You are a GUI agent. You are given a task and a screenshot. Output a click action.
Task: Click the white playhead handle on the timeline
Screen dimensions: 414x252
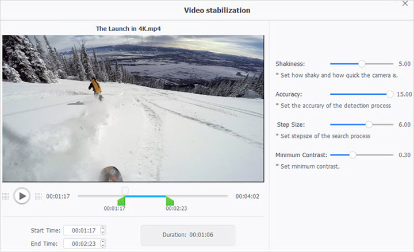click(125, 190)
